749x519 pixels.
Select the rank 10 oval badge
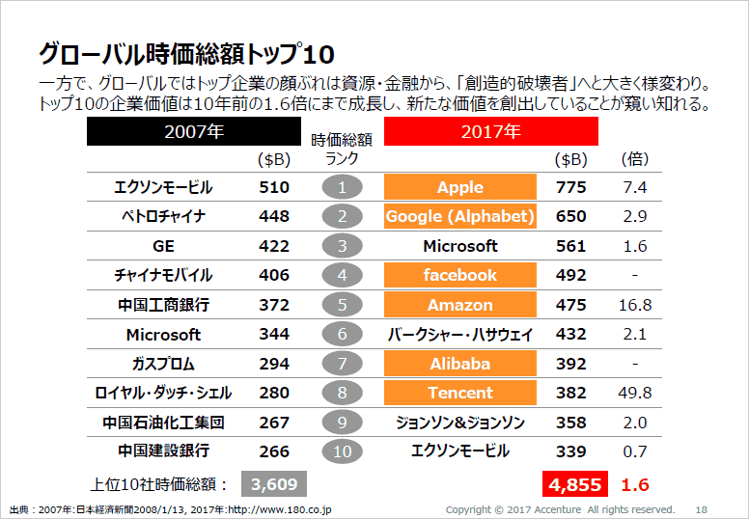pyautogui.click(x=342, y=451)
